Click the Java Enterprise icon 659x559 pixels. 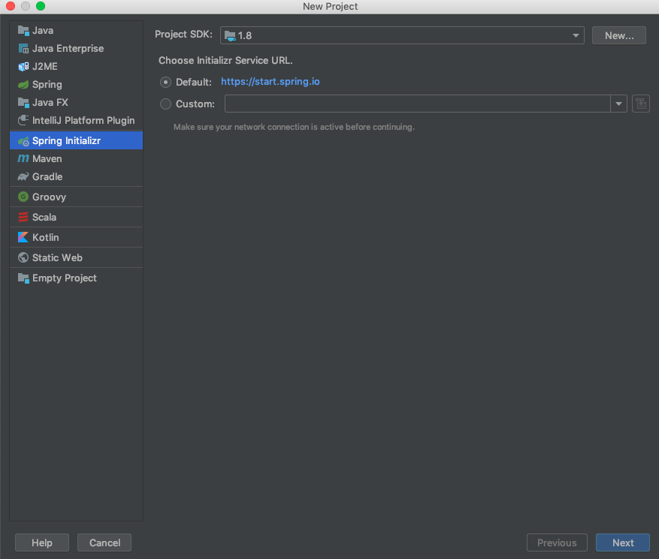coord(23,49)
